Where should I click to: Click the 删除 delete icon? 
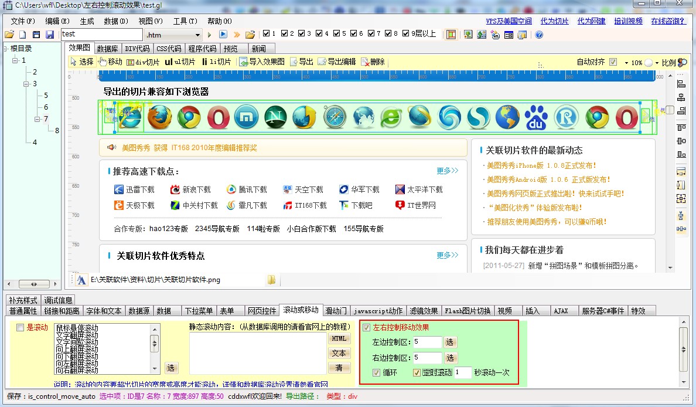point(365,62)
